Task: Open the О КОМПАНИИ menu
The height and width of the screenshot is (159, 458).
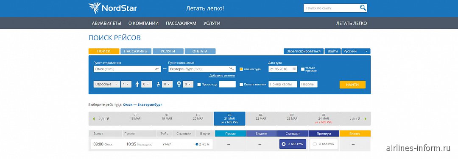Action: [143, 23]
